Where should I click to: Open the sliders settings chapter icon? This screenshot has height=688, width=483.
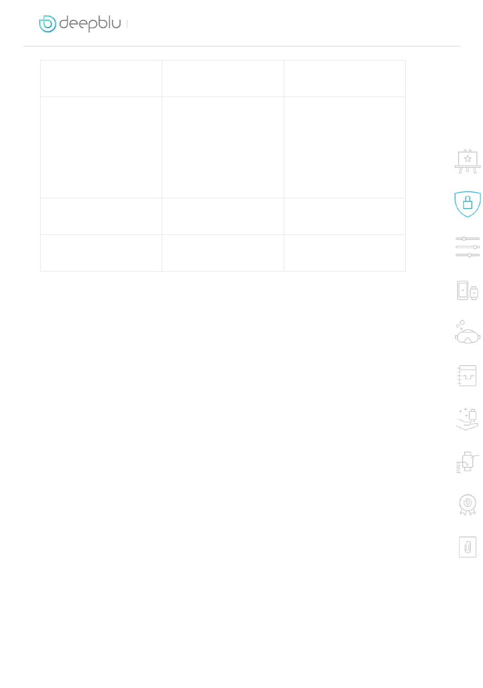[467, 247]
